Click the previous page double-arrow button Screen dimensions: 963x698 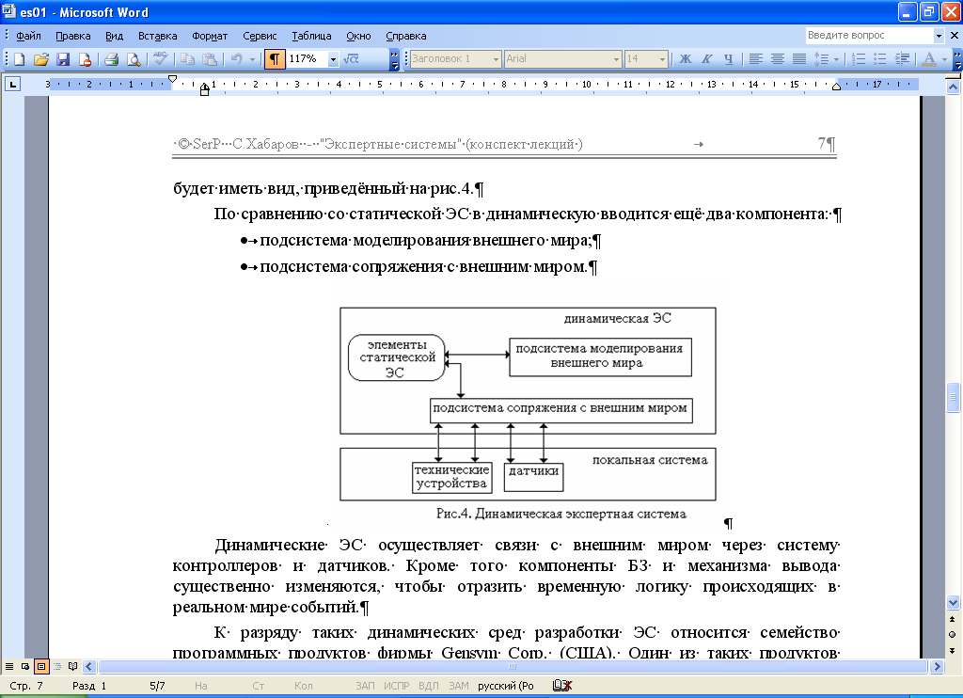[952, 619]
